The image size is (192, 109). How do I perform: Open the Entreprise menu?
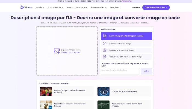pos(115,7)
